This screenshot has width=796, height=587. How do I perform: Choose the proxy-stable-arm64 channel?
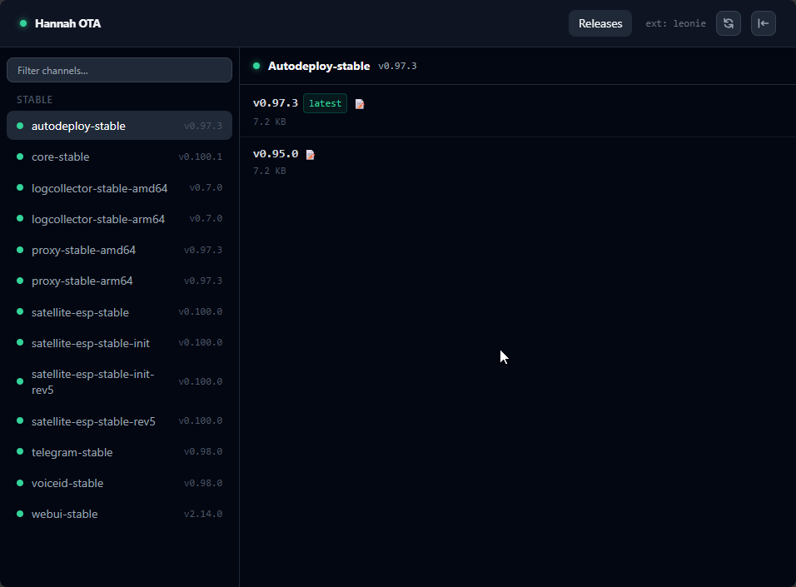pyautogui.click(x=119, y=281)
